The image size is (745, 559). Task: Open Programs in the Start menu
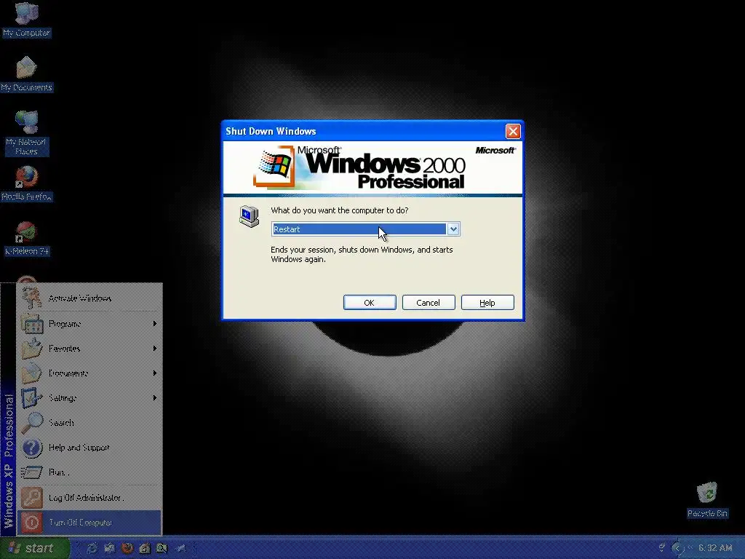coord(89,324)
